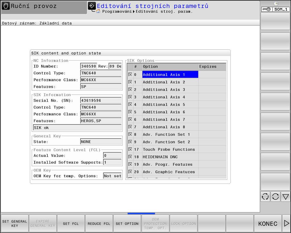Viewport: 291px width, 233px height.
Task: Click the programming mode diamond icon
Action: pos(92,6)
